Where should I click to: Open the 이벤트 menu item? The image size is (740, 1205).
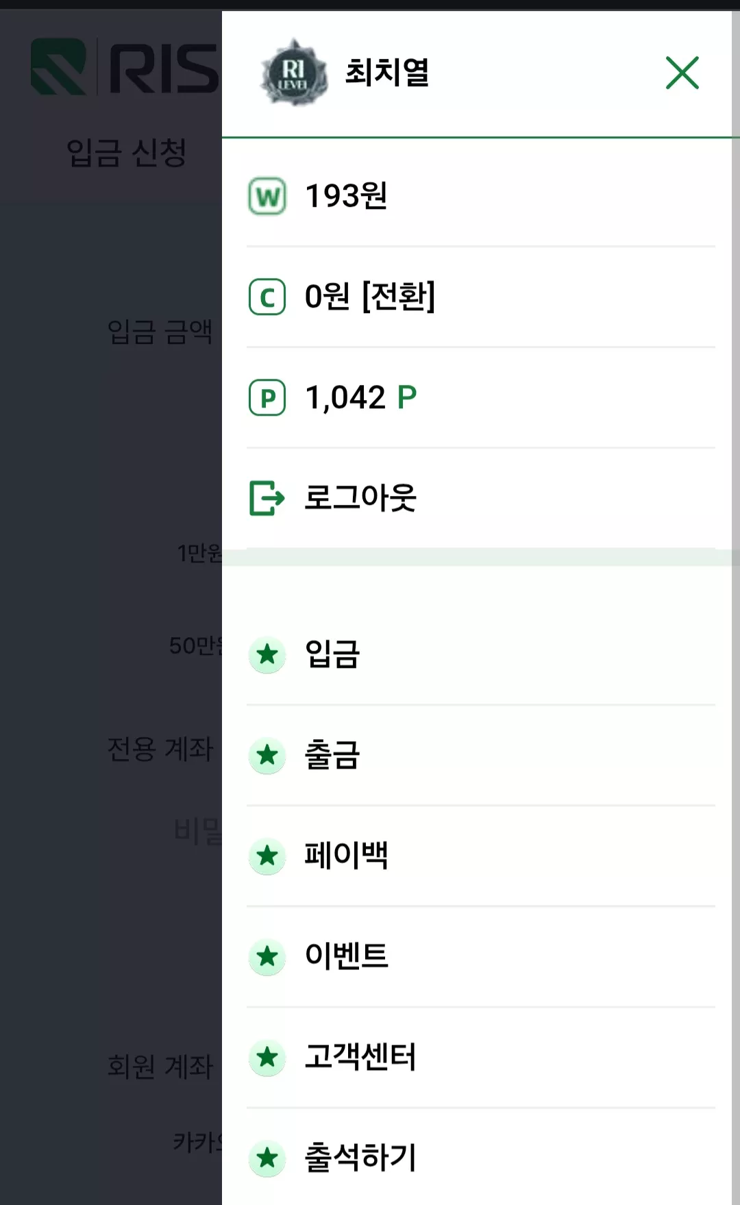click(481, 956)
